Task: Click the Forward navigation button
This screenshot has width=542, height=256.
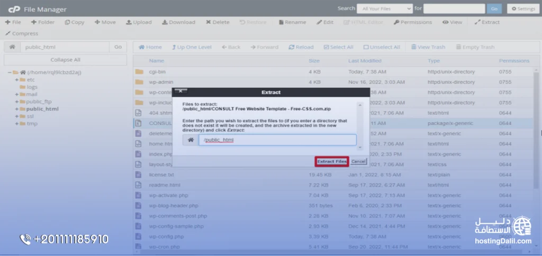Action: (x=265, y=47)
